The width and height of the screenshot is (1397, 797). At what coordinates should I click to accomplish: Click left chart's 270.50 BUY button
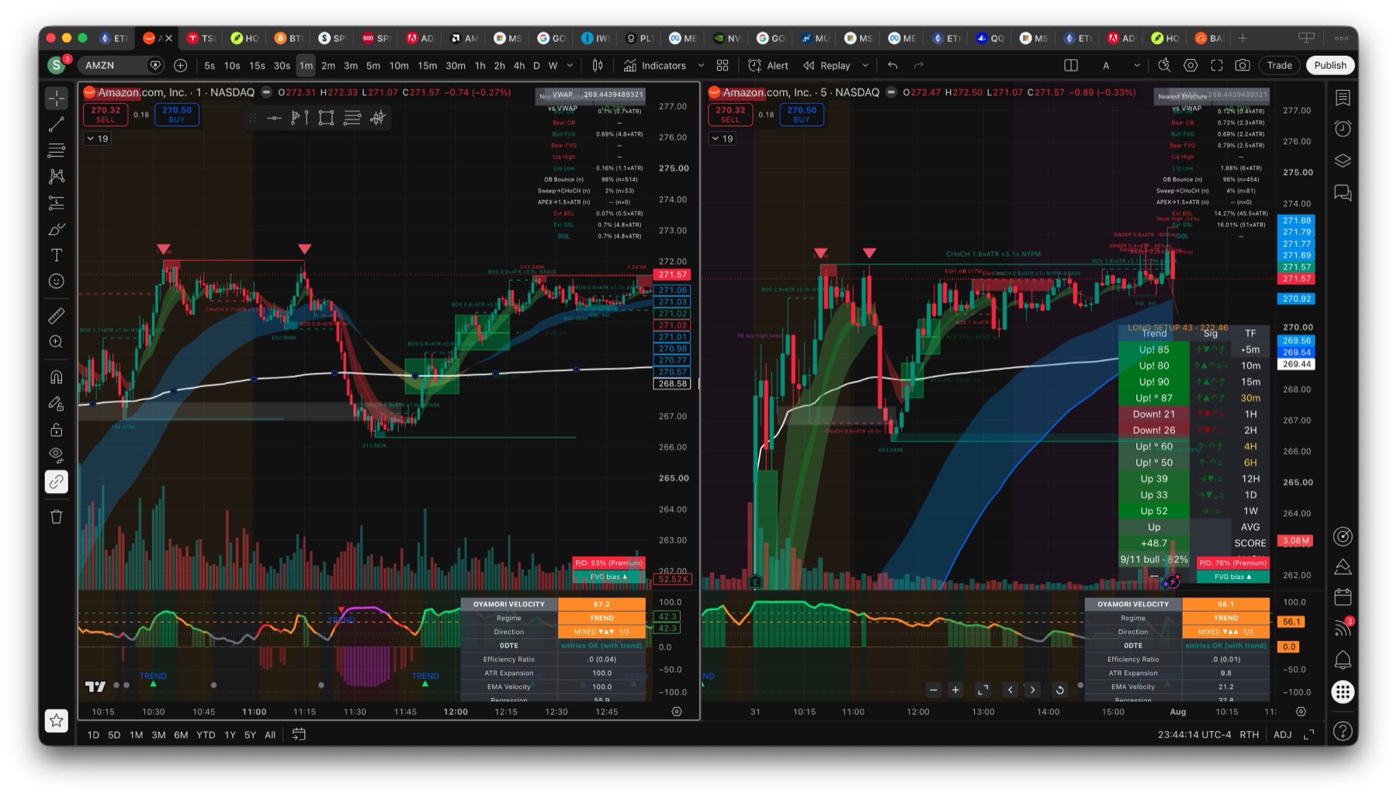click(x=177, y=115)
